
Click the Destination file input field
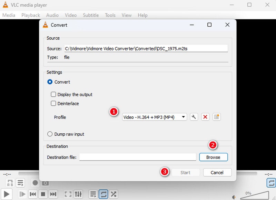coord(138,157)
